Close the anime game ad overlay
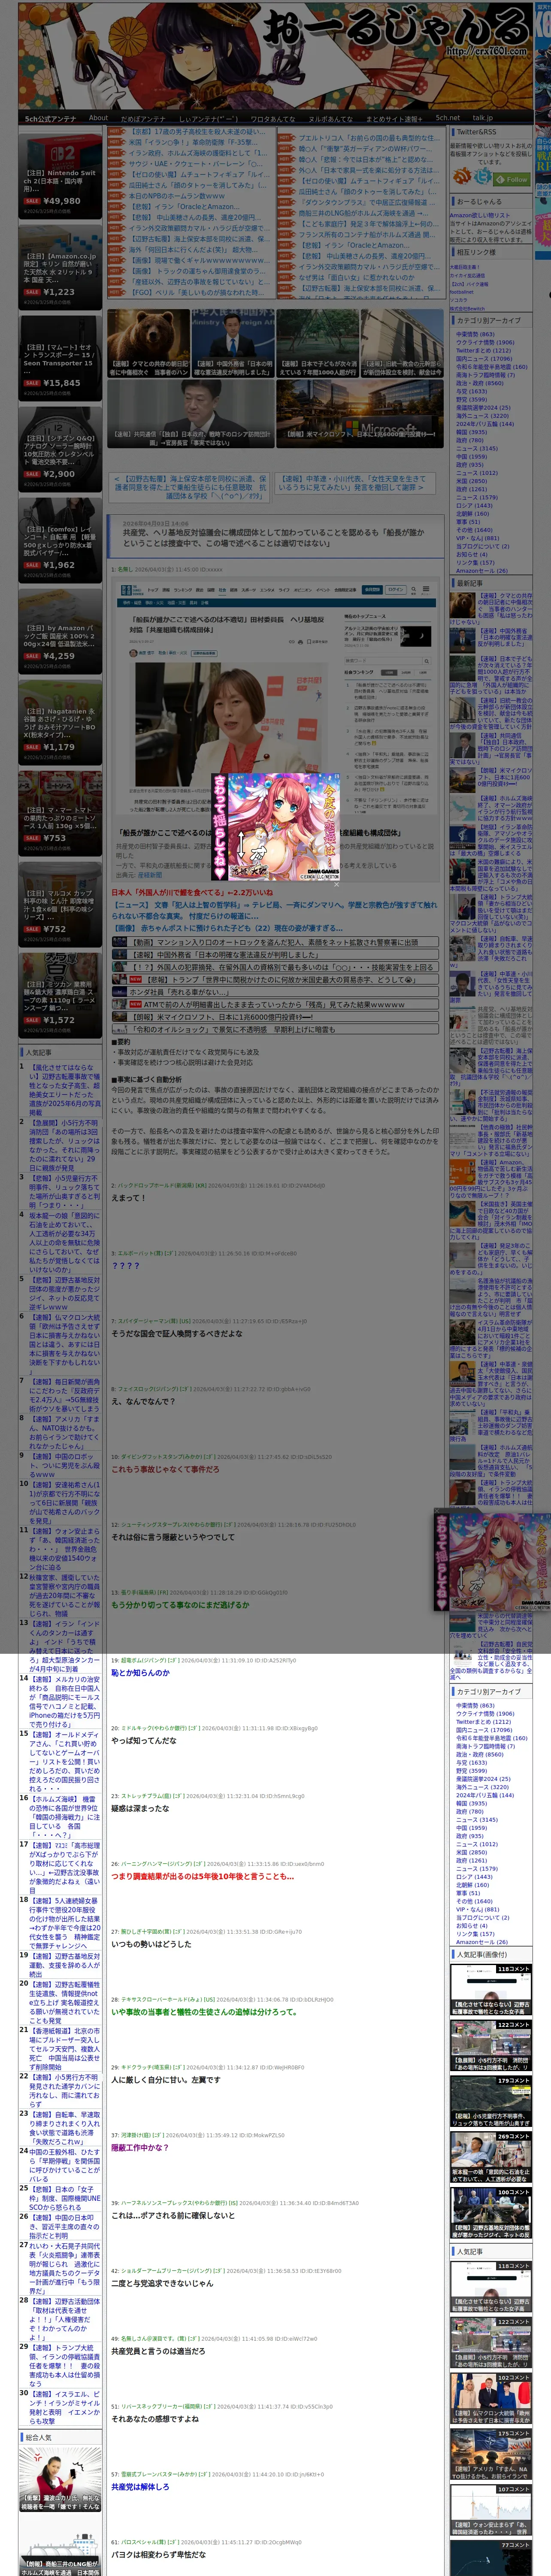 pos(336,884)
